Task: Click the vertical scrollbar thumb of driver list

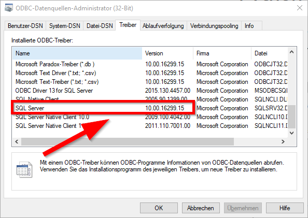Action: click(x=292, y=117)
